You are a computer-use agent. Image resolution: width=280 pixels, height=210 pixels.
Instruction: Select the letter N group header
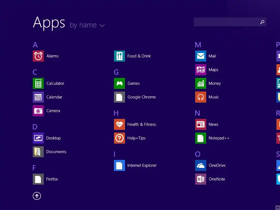pos(197,113)
